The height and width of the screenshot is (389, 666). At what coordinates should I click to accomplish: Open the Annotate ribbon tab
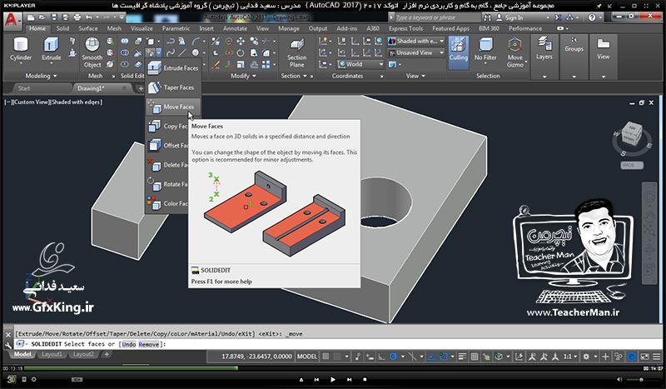pyautogui.click(x=235, y=28)
